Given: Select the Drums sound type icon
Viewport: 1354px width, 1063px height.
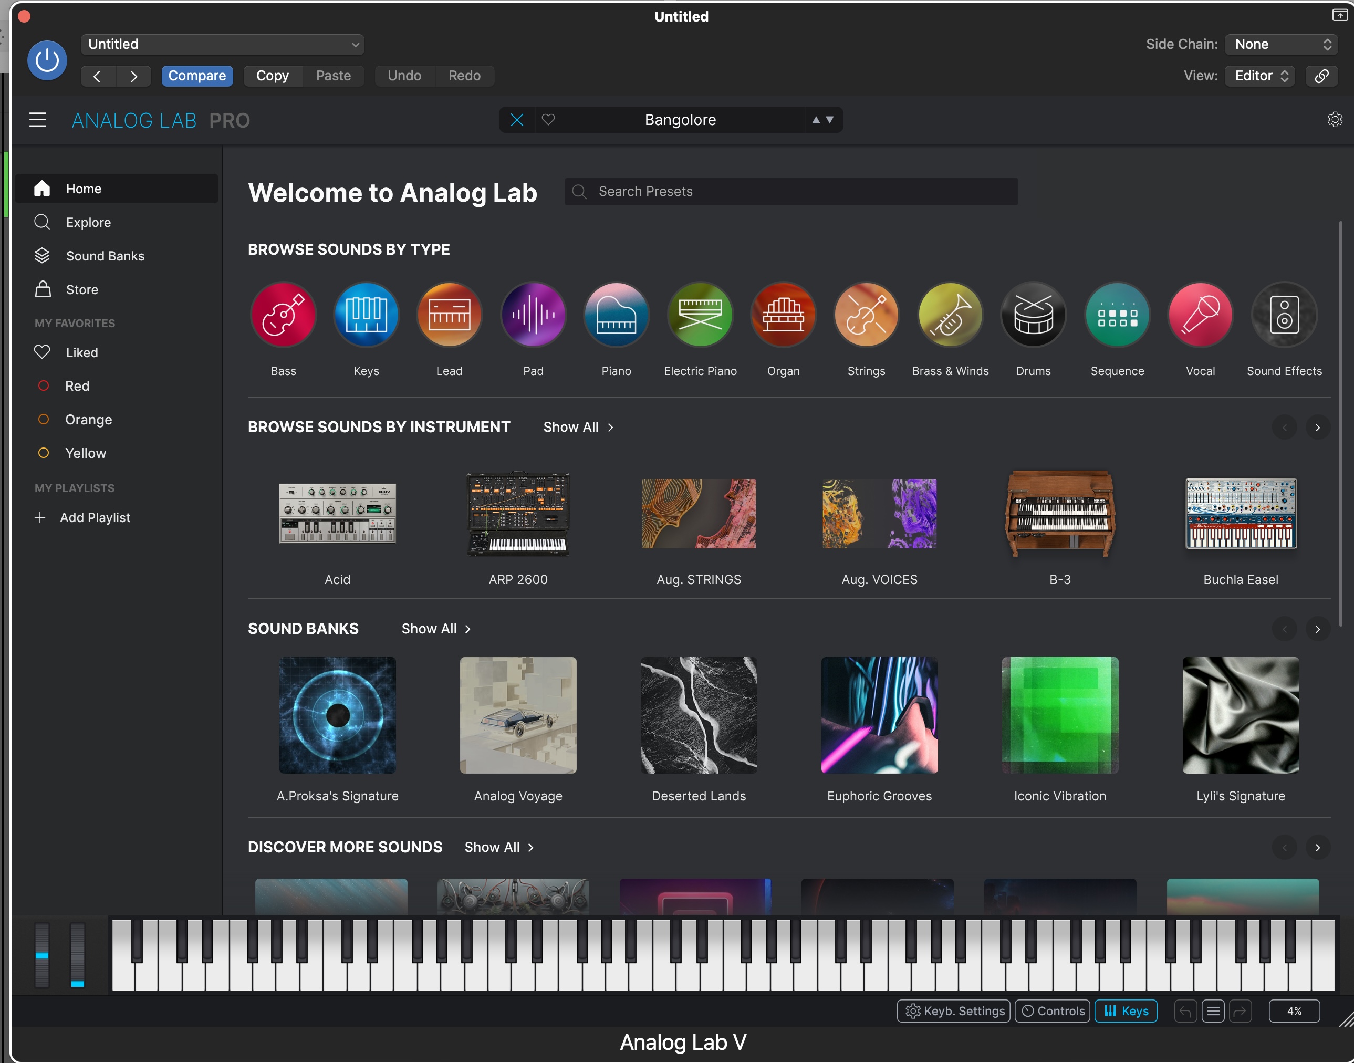Looking at the screenshot, I should [x=1033, y=315].
